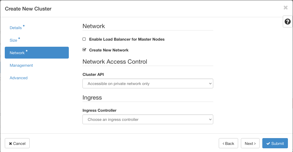Image resolution: width=293 pixels, height=152 pixels.
Task: Close the Create New Cluster dialog
Action: [286, 7]
